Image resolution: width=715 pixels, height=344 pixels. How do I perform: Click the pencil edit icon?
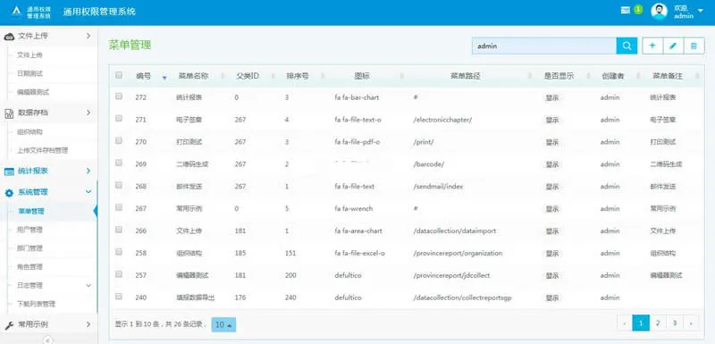[x=673, y=46]
